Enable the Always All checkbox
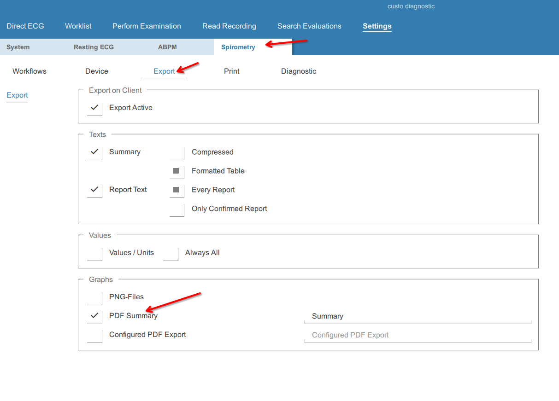Screen dimensions: 559x401 pyautogui.click(x=171, y=253)
